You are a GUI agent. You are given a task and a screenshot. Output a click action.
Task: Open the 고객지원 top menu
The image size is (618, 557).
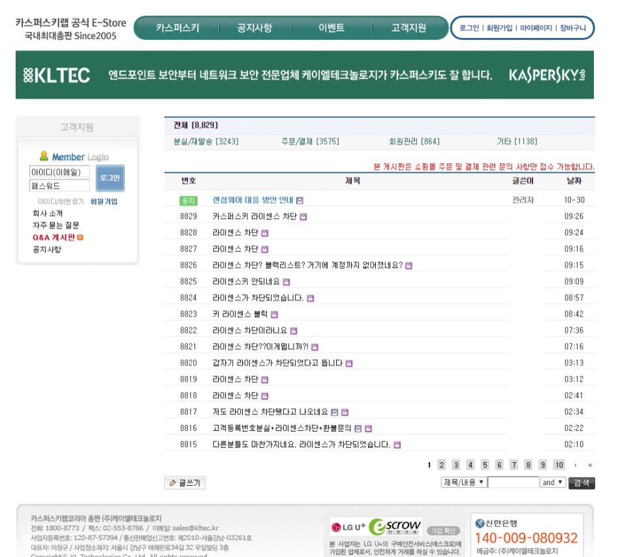[x=409, y=27]
